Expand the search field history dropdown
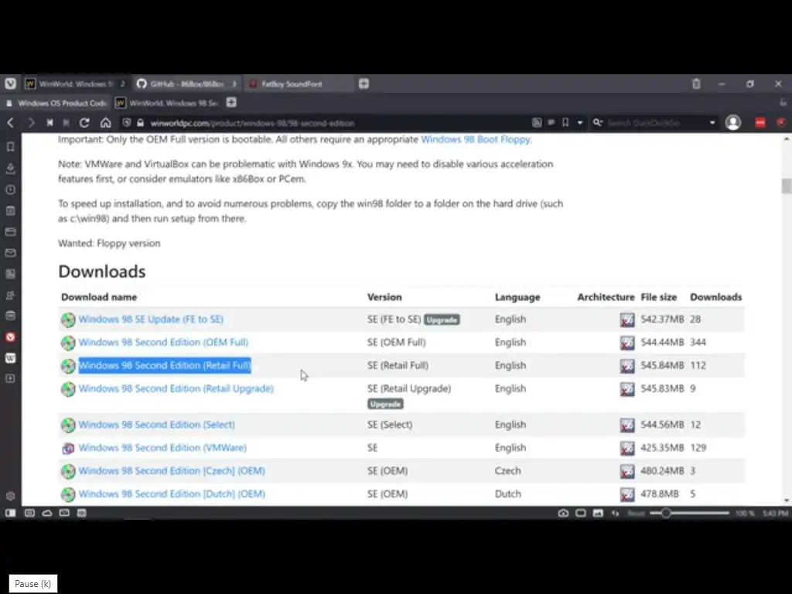Screen dimensions: 792x594 coord(712,123)
